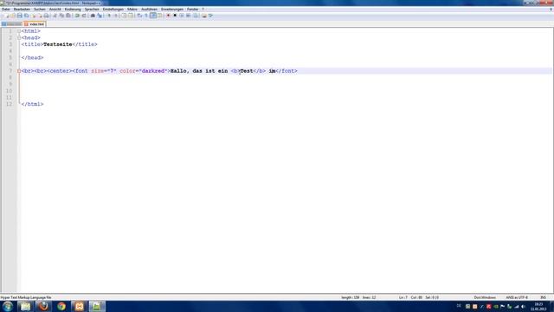The height and width of the screenshot is (312, 554).
Task: Click the Close All toolbar icon
Action: pyautogui.click(x=40, y=16)
